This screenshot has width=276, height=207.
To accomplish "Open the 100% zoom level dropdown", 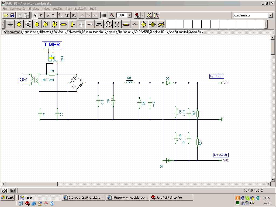I will (x=130, y=15).
